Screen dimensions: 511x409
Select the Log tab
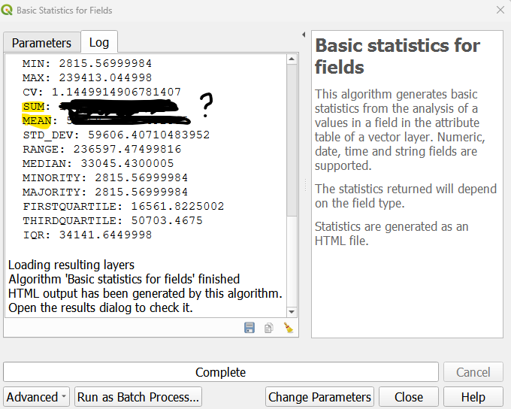coord(99,42)
